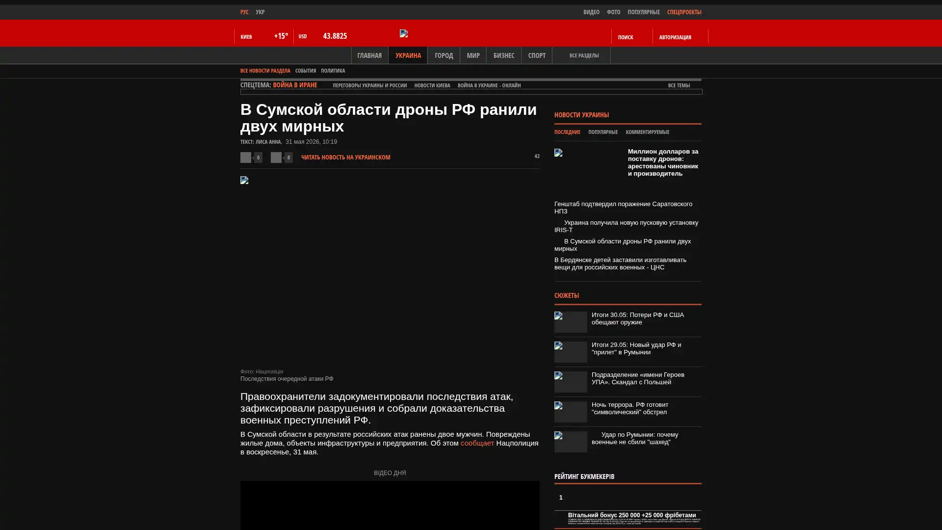Open 'Подразделение имени Героев УПА' story
Screen dimensions: 942x530
coord(638,378)
